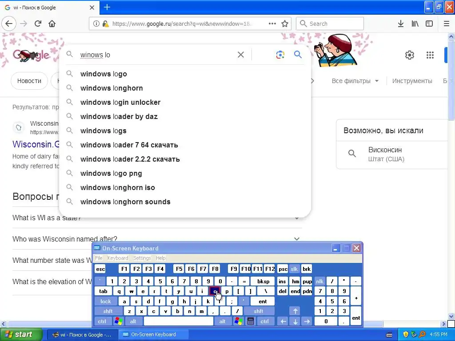Open the Keyboard menu in On-Screen Keyboard
Image resolution: width=455 pixels, height=341 pixels.
pos(117,258)
